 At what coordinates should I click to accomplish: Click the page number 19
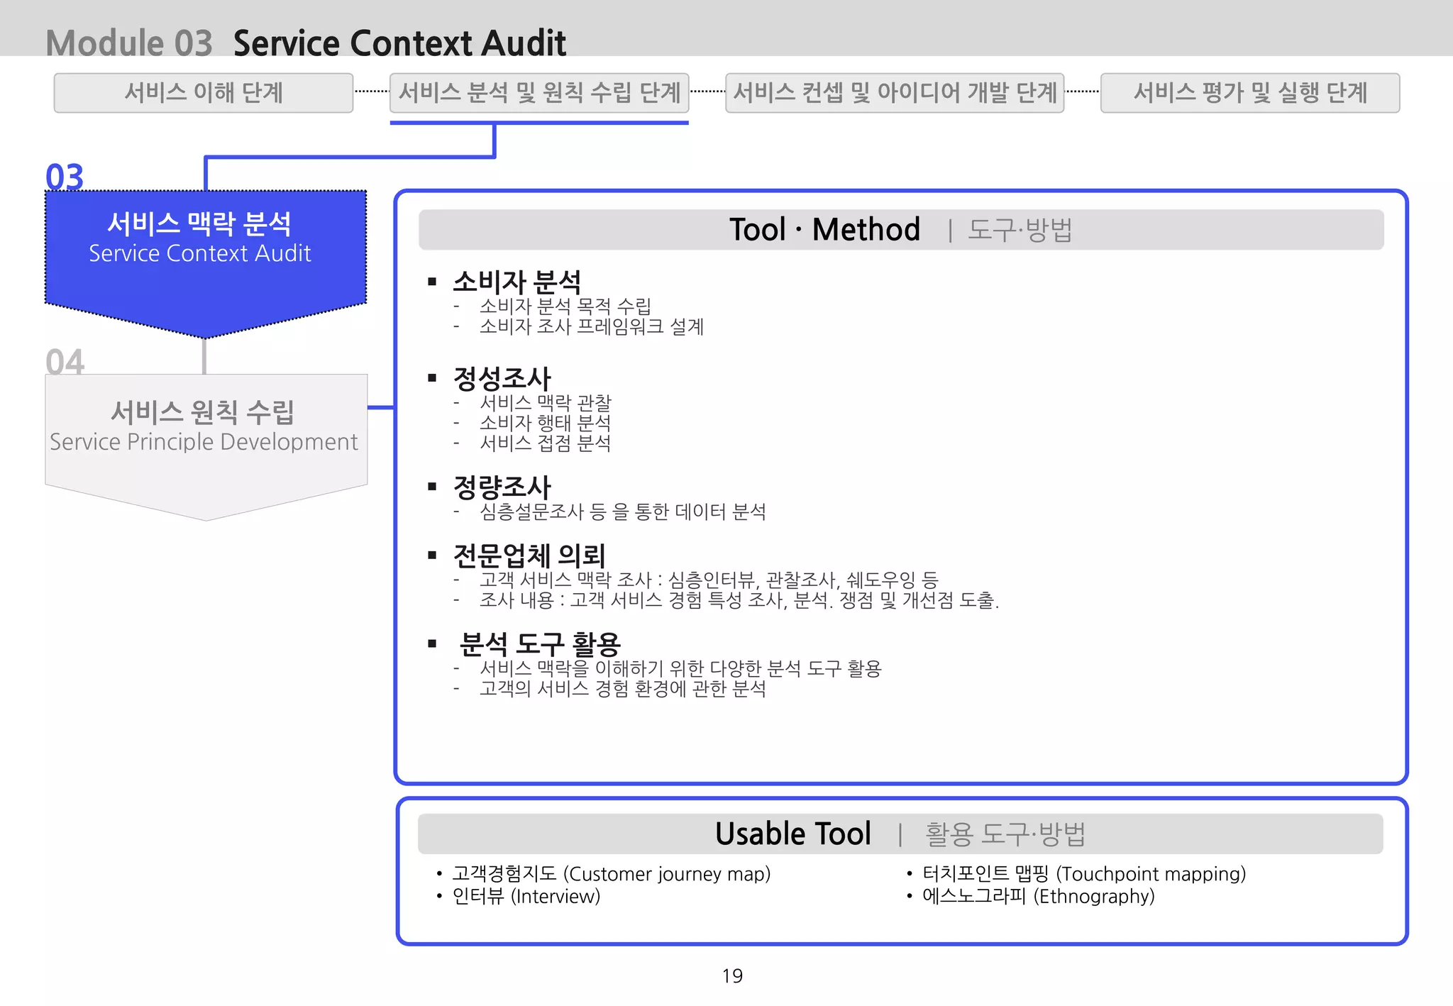(x=732, y=976)
